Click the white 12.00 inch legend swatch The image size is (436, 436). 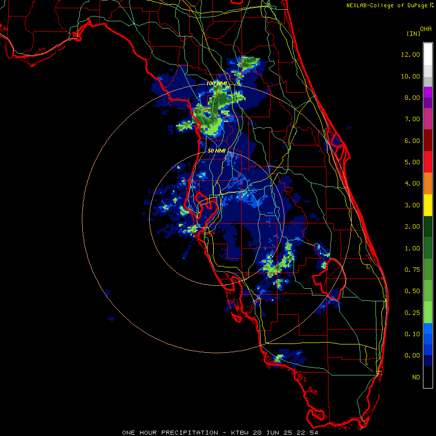pos(428,54)
